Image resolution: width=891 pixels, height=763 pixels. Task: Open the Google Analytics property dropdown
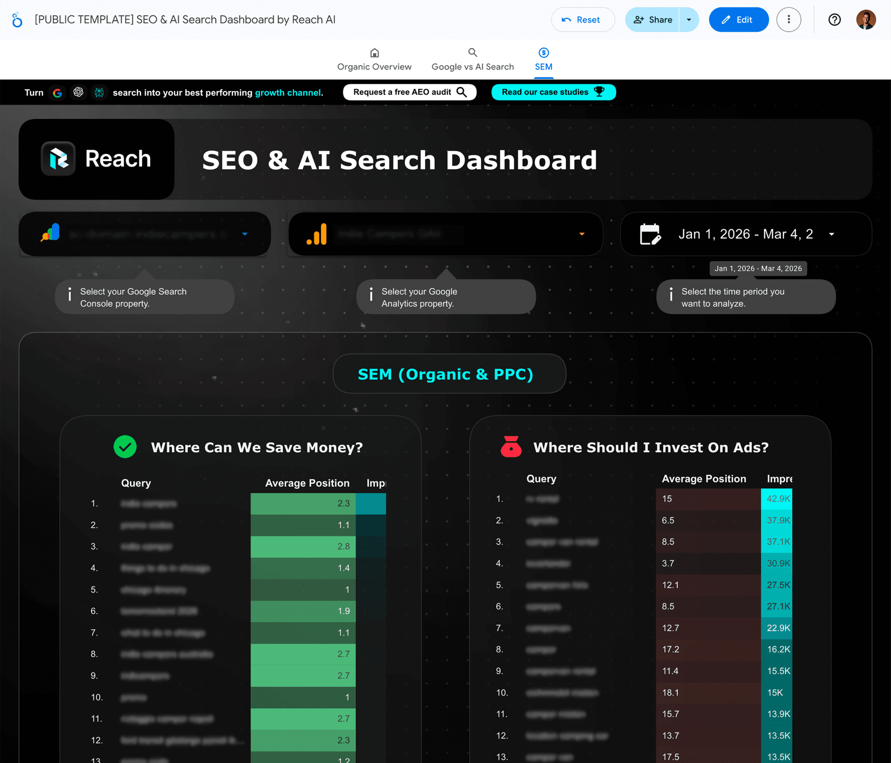pos(581,234)
